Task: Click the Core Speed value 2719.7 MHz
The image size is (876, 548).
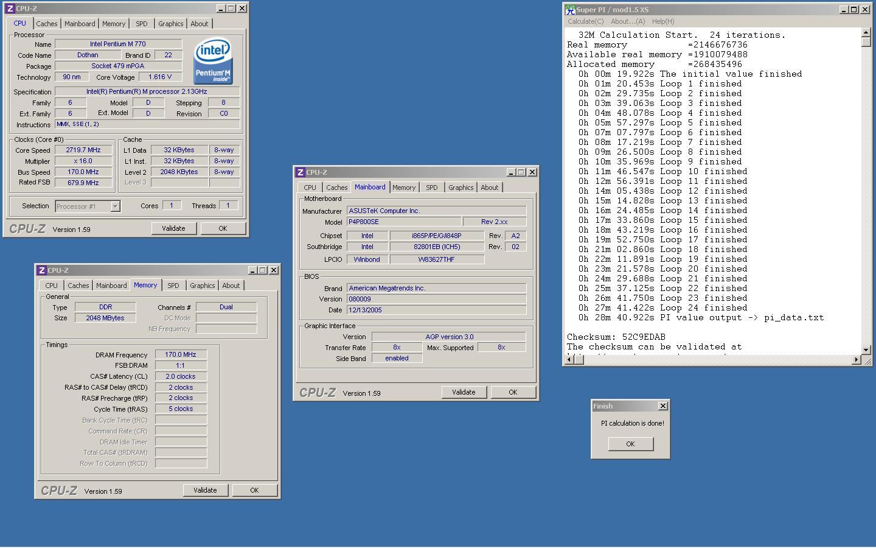Action: point(83,150)
